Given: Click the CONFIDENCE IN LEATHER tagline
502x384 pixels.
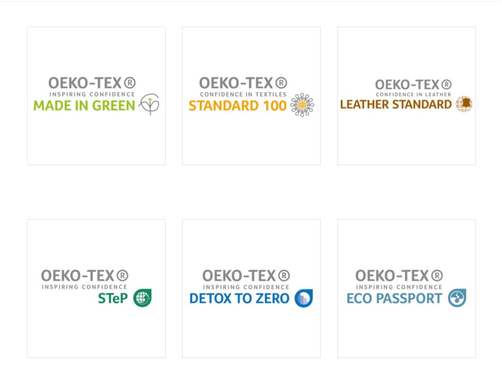Looking at the screenshot, I should [x=413, y=94].
